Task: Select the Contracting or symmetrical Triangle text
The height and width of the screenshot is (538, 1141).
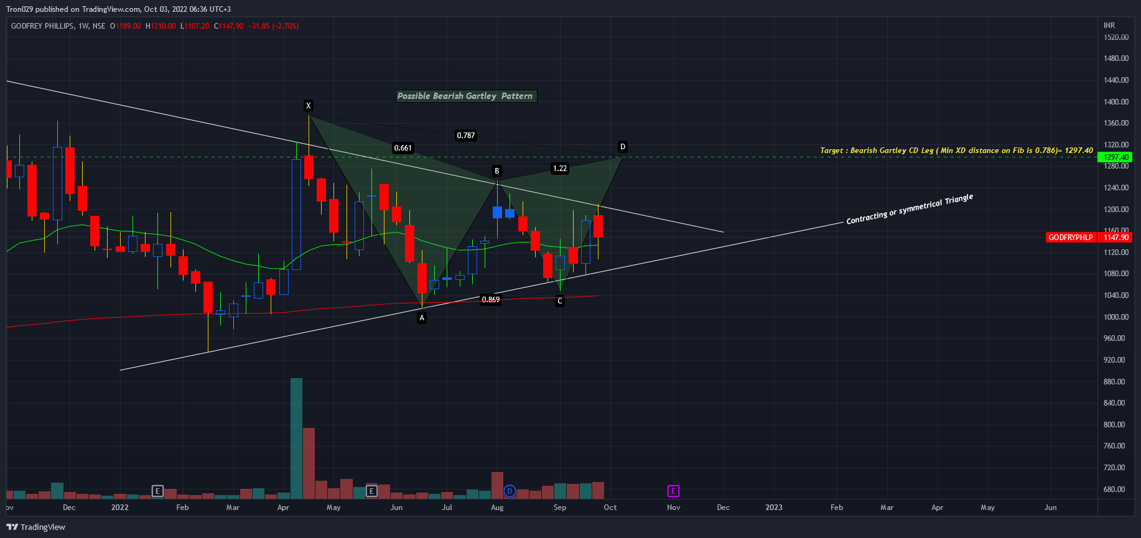Action: click(x=910, y=209)
